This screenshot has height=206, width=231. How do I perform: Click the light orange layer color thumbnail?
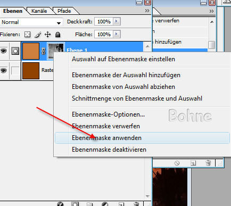tap(31, 51)
